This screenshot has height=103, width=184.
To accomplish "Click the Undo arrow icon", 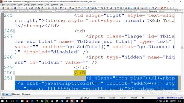I will click(19, 8).
